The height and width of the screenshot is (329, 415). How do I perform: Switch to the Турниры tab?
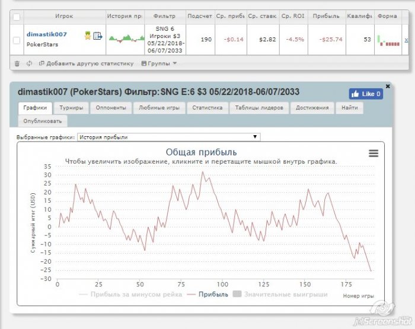[71, 108]
